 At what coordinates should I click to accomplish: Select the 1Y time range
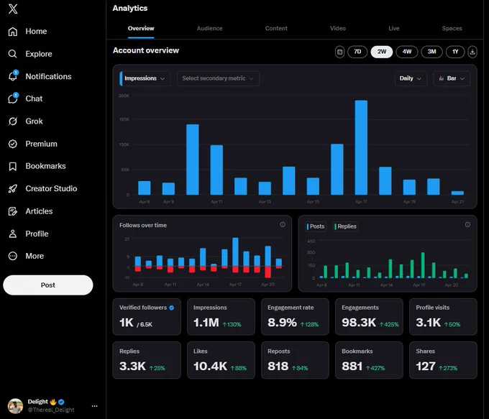coord(455,52)
